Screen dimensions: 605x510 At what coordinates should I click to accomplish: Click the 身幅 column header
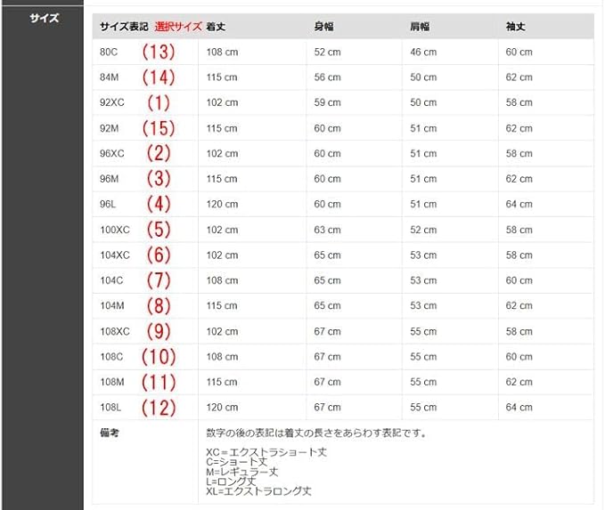pyautogui.click(x=323, y=27)
